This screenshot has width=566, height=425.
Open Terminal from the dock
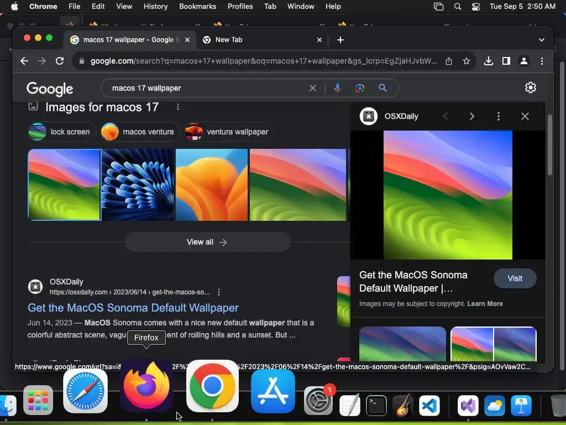coord(376,405)
